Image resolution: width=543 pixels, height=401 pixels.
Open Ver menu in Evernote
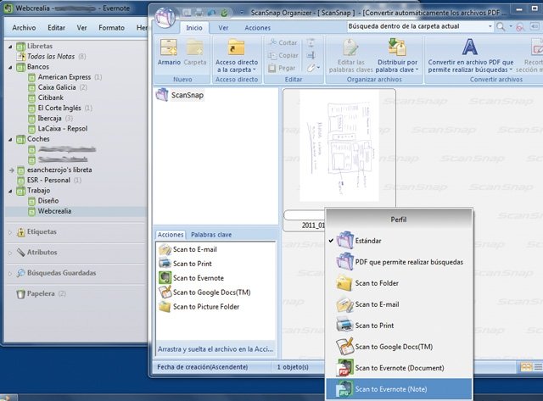81,28
